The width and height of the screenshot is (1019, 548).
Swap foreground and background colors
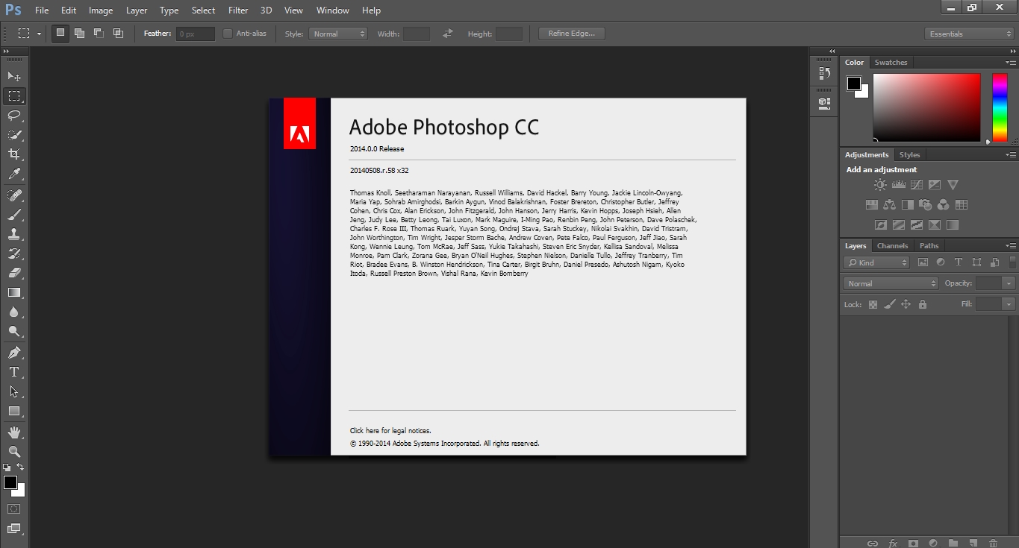point(21,467)
